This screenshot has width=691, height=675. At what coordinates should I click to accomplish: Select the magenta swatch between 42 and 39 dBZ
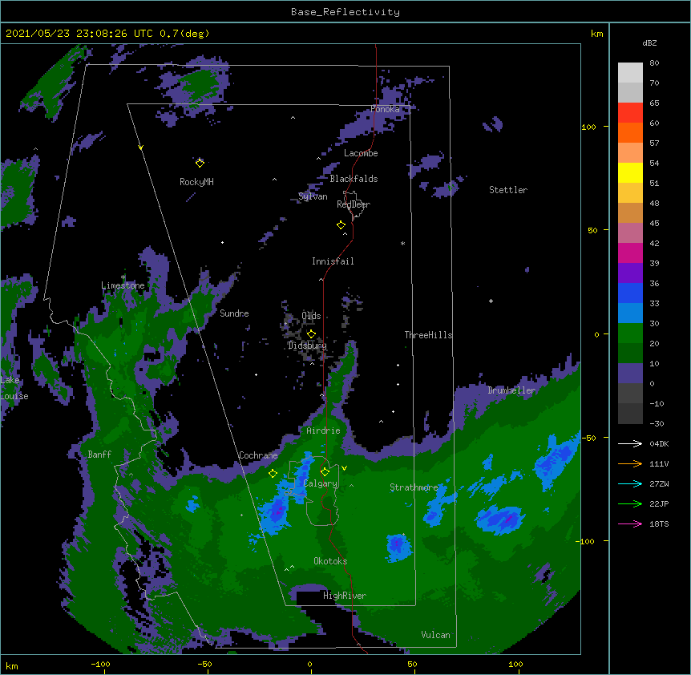(x=630, y=253)
